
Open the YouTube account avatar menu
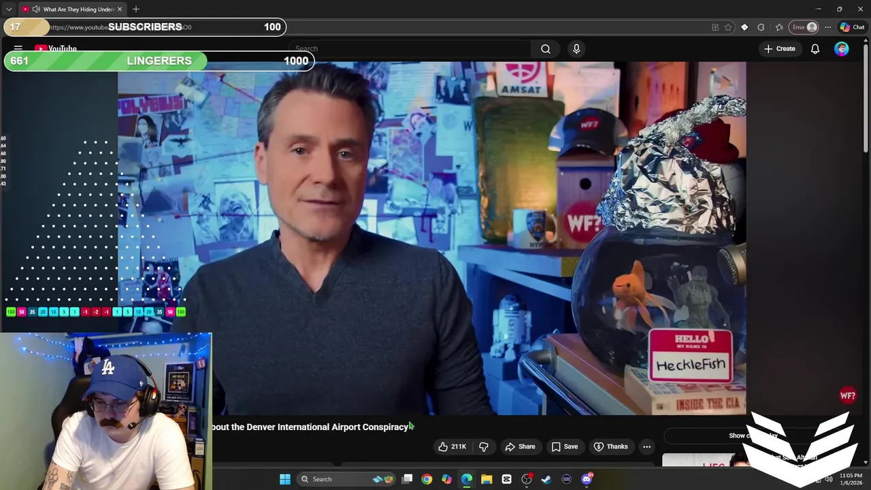(x=842, y=49)
